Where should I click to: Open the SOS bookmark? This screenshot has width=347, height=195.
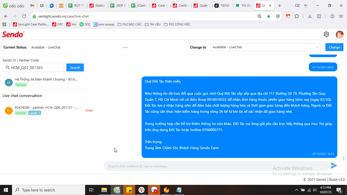tap(85, 24)
